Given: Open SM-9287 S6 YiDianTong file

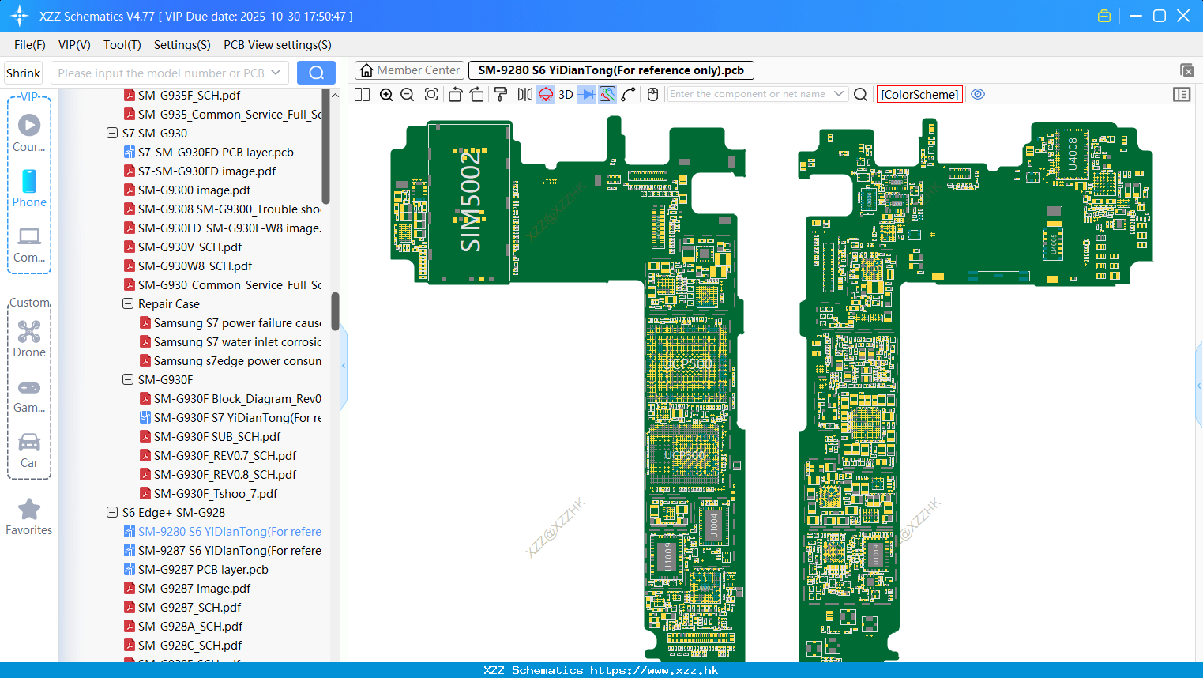Looking at the screenshot, I should pyautogui.click(x=229, y=551).
